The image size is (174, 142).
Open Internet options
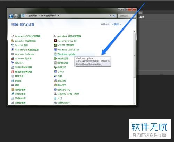(19, 45)
